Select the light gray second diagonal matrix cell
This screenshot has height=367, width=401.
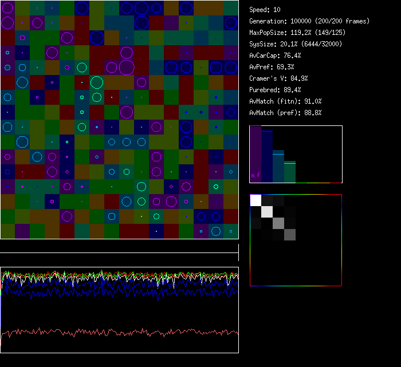tap(267, 211)
